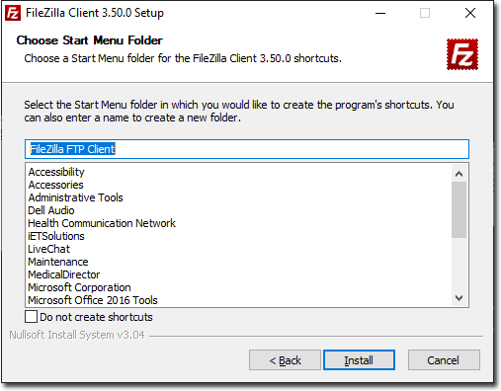The image size is (501, 391).
Task: Click the Start Menu folder name field
Action: tap(247, 149)
